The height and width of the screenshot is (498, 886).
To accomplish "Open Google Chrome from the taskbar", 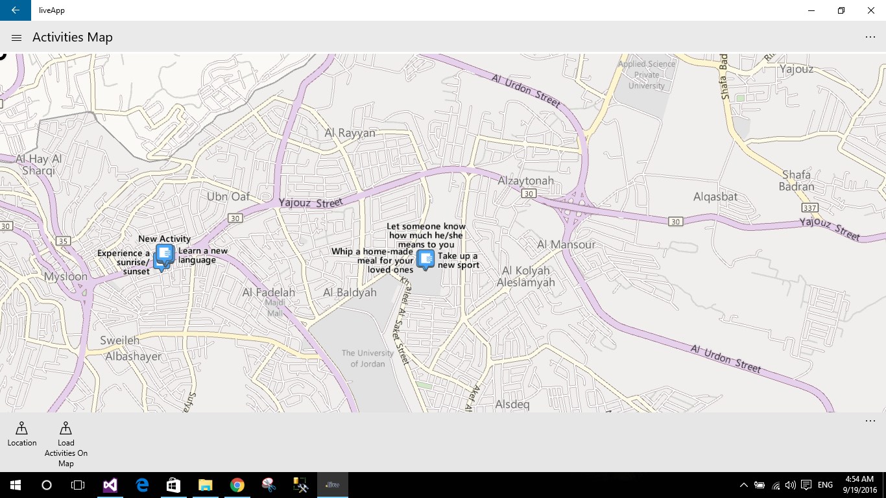I will point(237,485).
